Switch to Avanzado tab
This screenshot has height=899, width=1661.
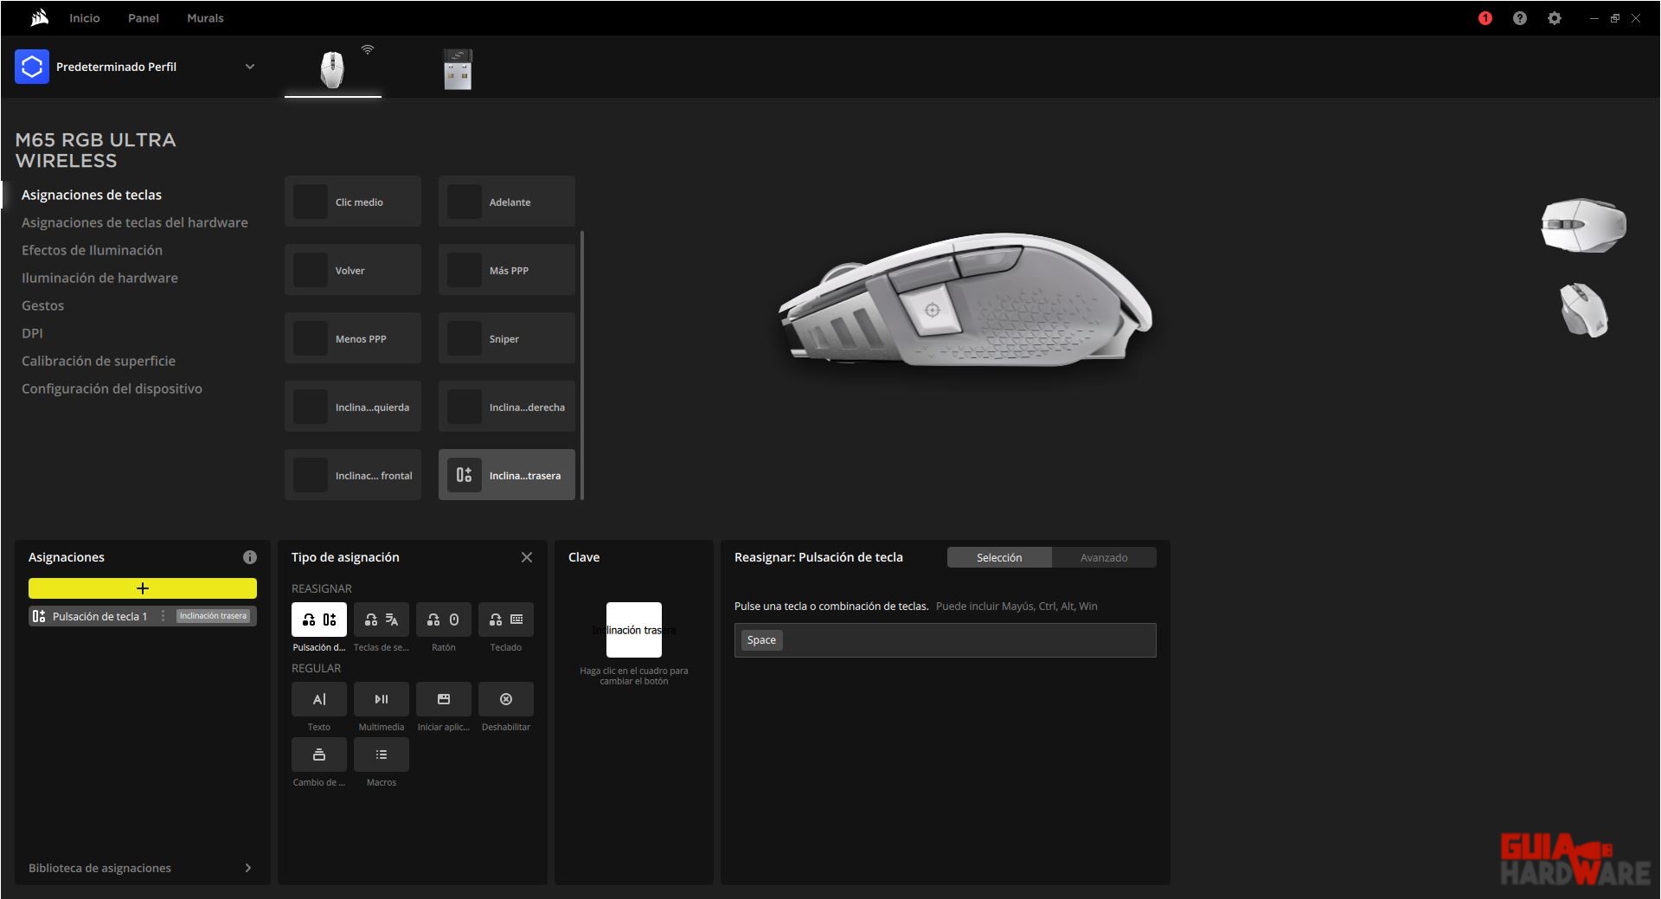(1104, 557)
